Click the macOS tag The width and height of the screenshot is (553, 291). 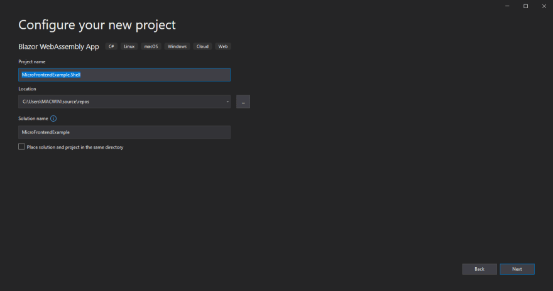pos(151,46)
